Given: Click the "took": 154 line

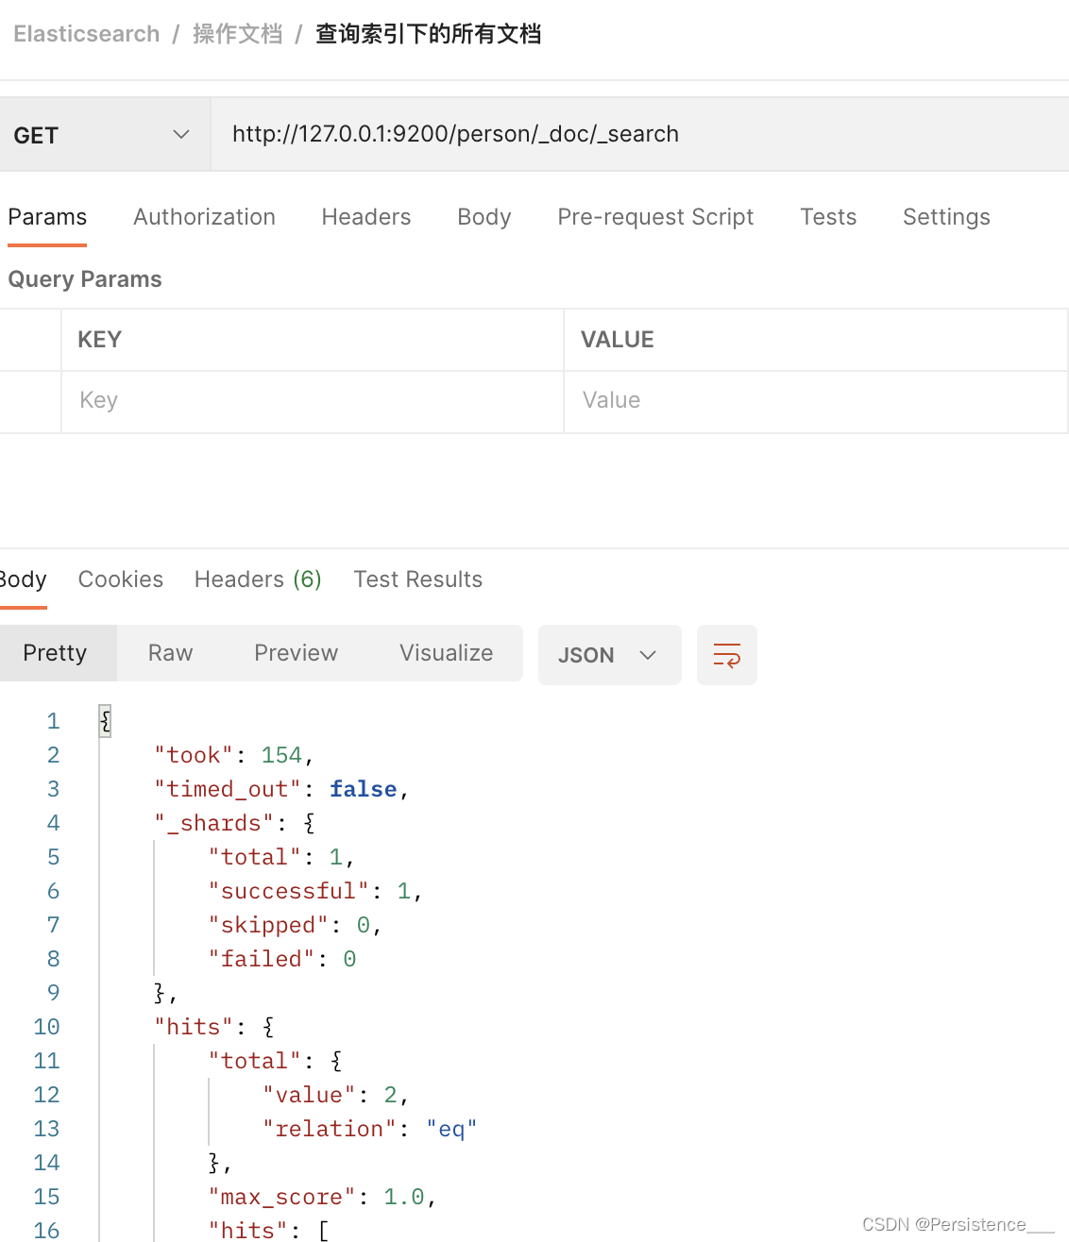Looking at the screenshot, I should tap(234, 755).
